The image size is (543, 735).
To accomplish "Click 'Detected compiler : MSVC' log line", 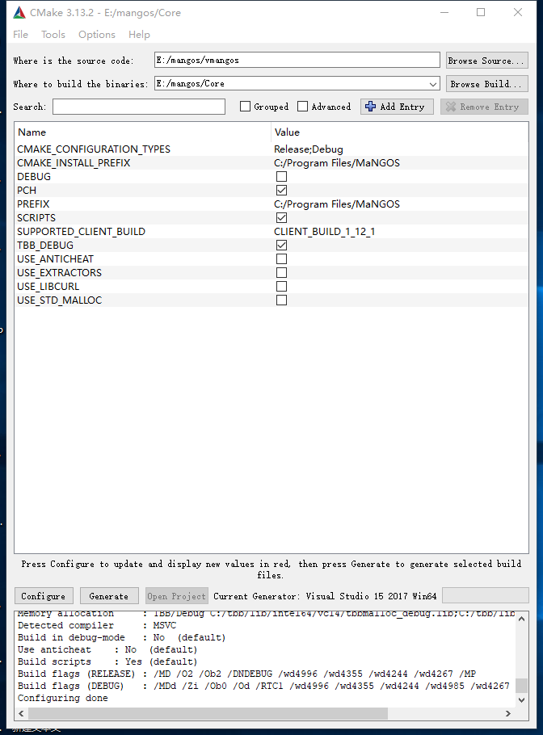I will click(97, 625).
